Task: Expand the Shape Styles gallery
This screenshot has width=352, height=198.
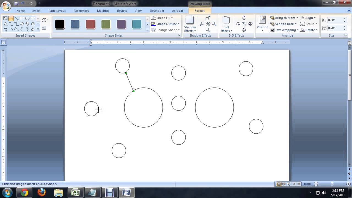Action: click(147, 30)
